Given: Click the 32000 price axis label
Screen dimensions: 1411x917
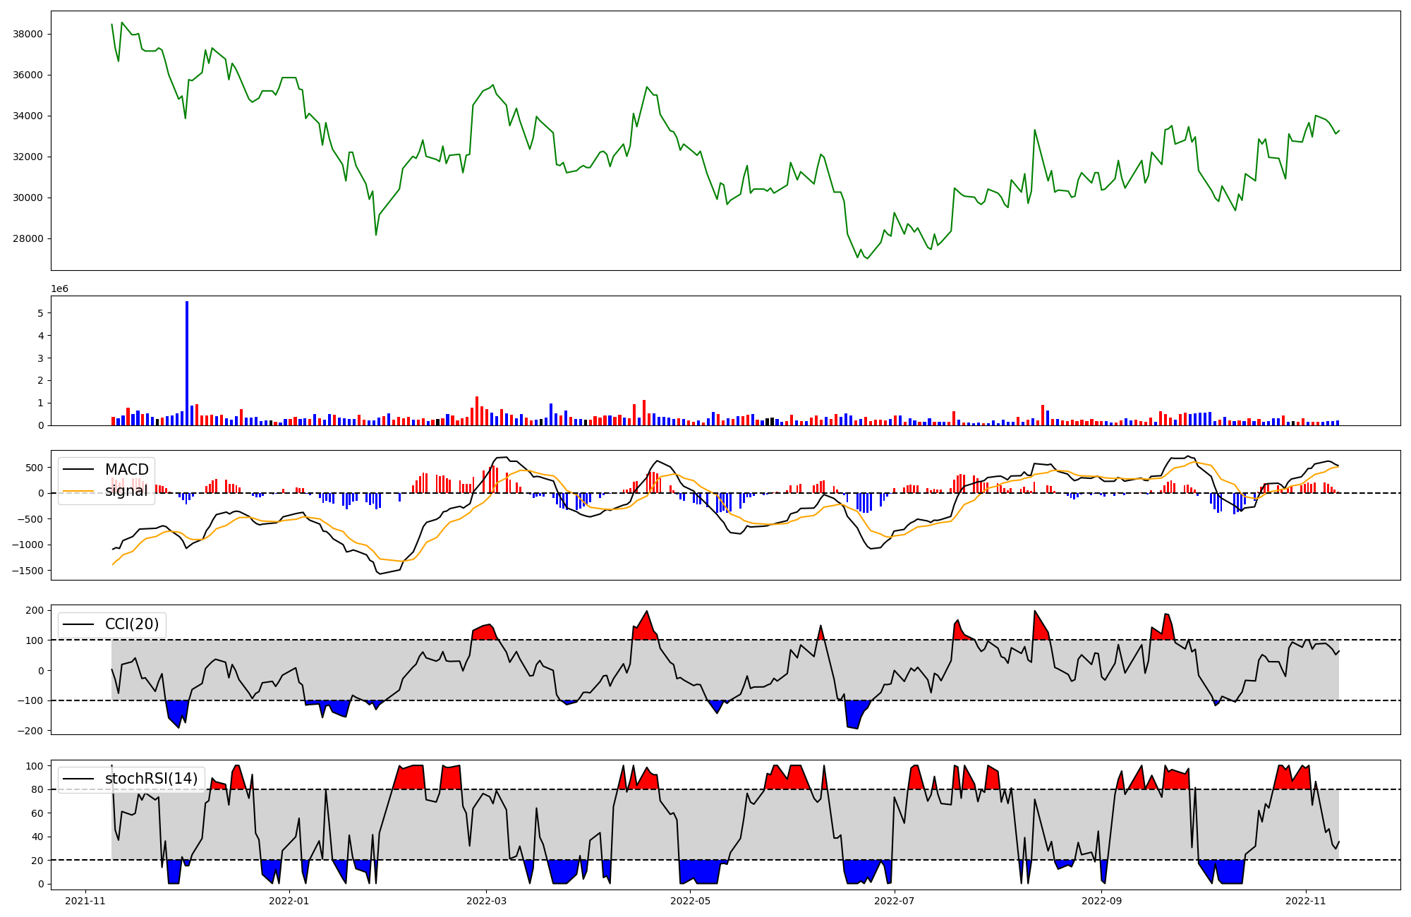Looking at the screenshot, I should point(28,157).
